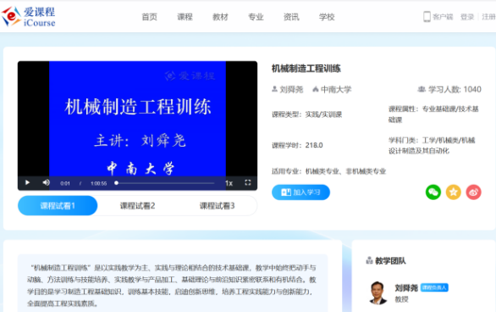The image size is (496, 312).
Task: Click the iCourse logo
Action: (x=29, y=16)
